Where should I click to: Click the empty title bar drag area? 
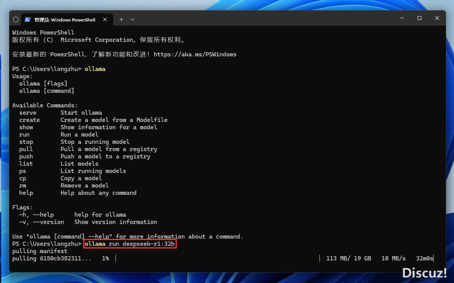point(261,19)
